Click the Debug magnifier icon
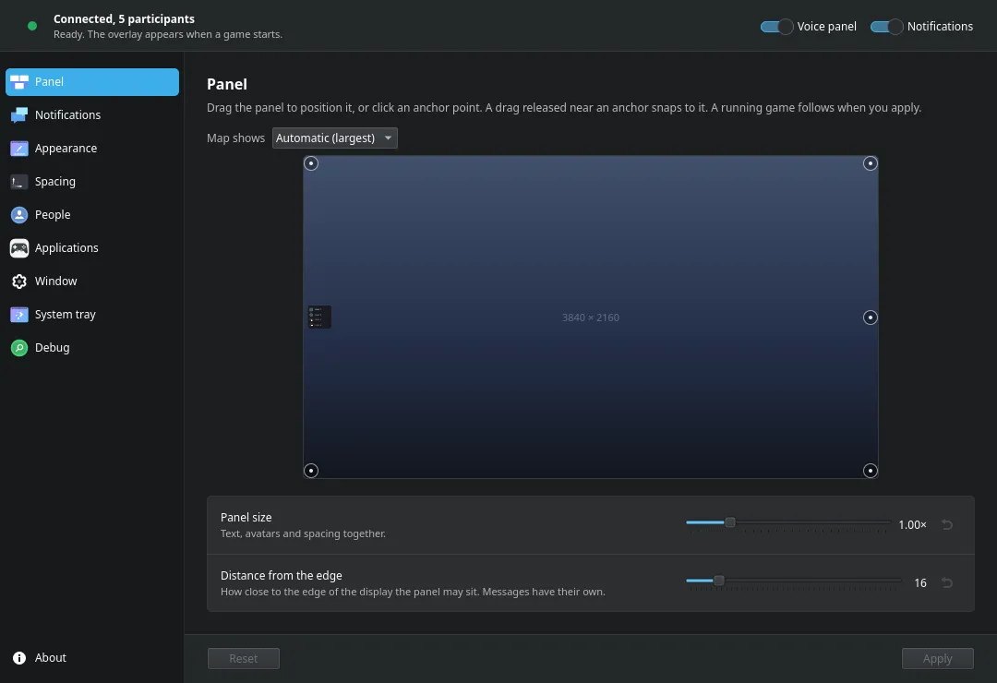The height and width of the screenshot is (683, 997). 19,348
